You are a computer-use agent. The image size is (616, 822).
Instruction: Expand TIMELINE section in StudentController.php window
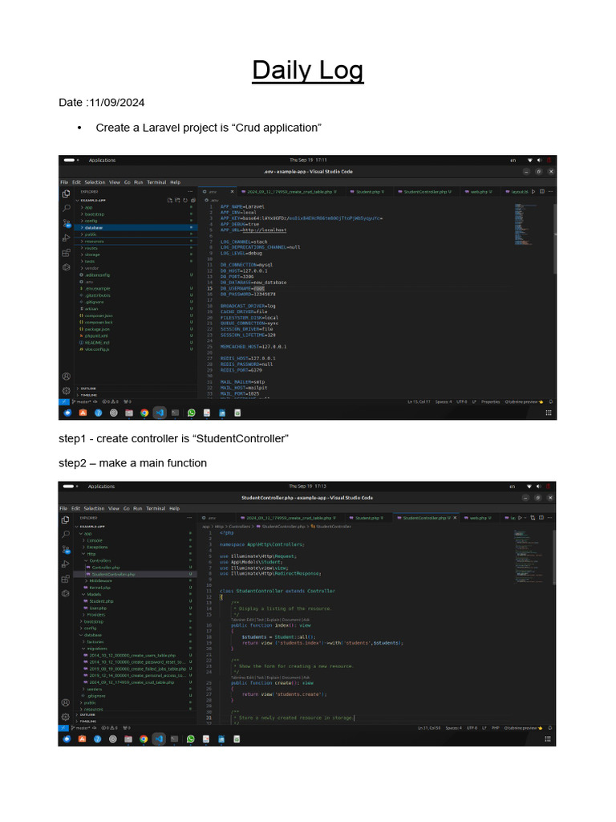click(136, 722)
